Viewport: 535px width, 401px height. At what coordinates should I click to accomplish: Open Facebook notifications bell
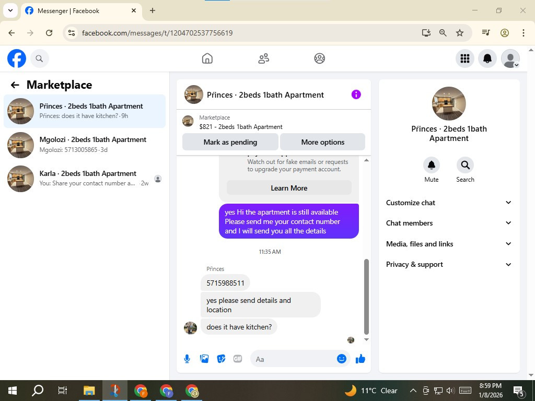487,58
